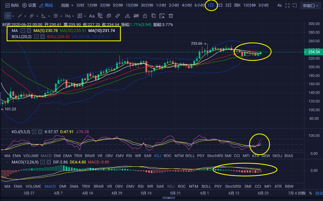Expand the crosshair tool dropdown arrow
323x201 pixels.
click(13, 16)
